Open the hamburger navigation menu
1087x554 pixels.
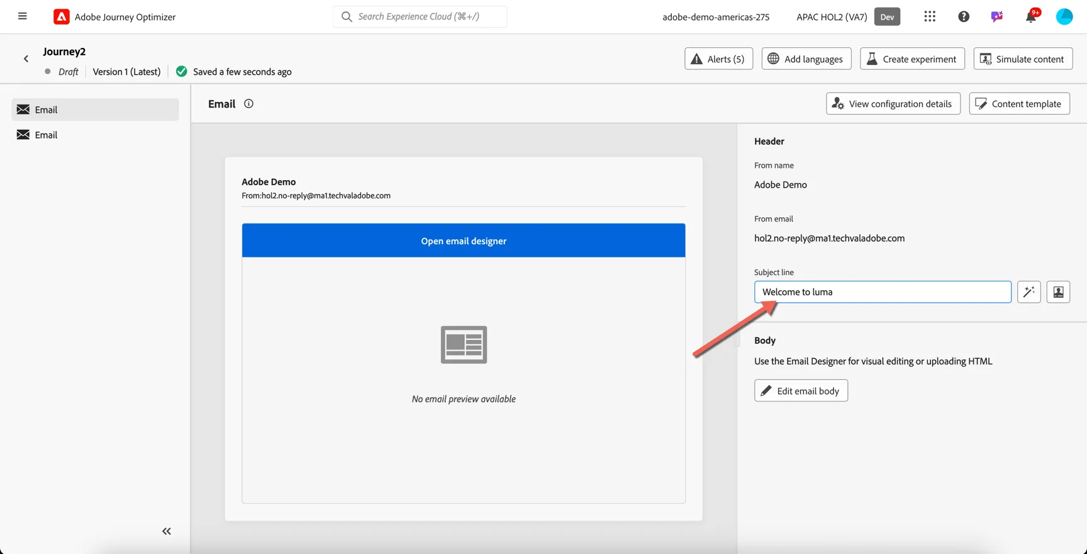click(x=23, y=16)
